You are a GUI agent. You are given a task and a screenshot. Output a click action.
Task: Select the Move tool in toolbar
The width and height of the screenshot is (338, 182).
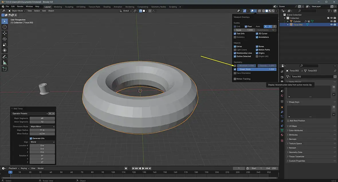click(x=5, y=33)
